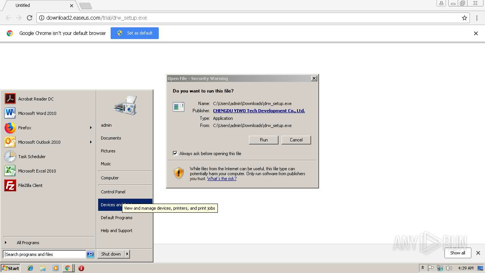Click the taskbar clock 4:39 AM
Image resolution: width=485 pixels, height=273 pixels.
coord(466,268)
